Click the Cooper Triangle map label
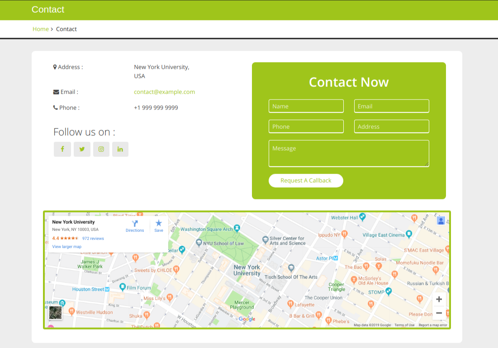Viewport: 498px width, 348px height. (x=337, y=287)
